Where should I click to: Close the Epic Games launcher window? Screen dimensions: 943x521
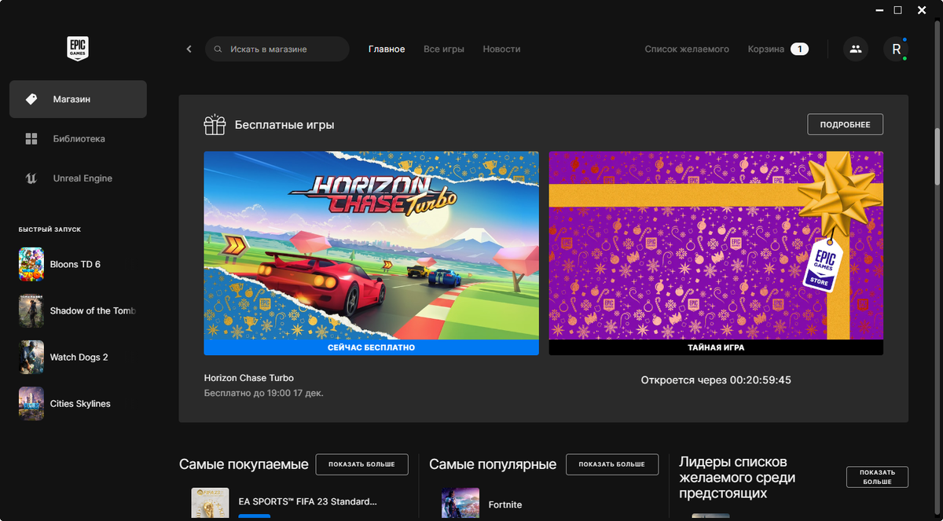click(x=922, y=10)
